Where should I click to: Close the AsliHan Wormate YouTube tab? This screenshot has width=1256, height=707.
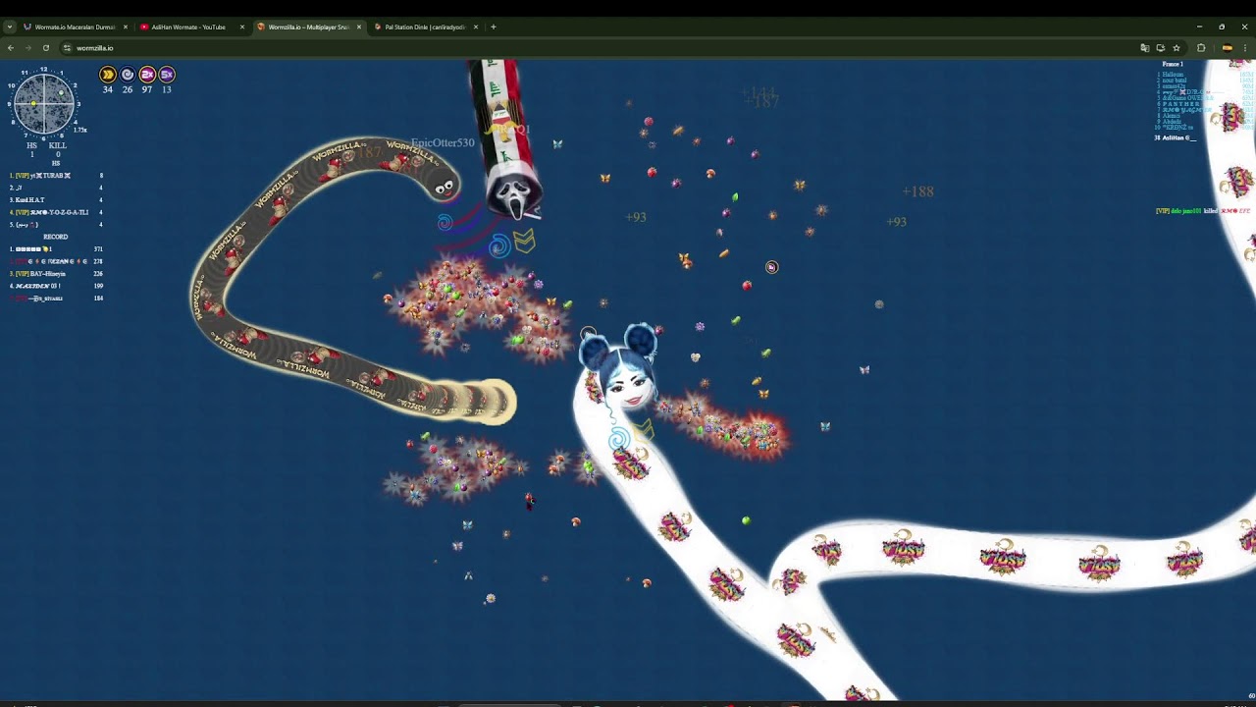pos(242,27)
